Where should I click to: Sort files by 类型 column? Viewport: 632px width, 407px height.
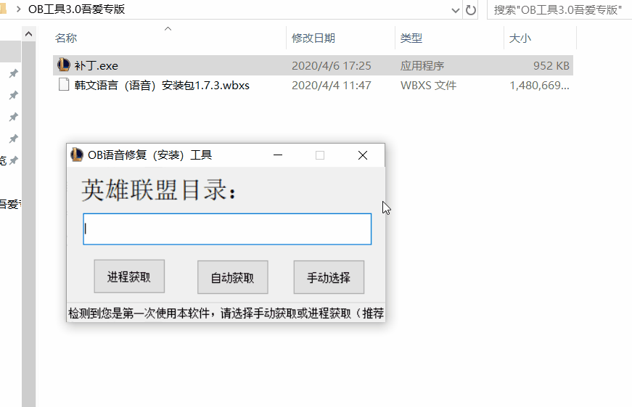[411, 38]
